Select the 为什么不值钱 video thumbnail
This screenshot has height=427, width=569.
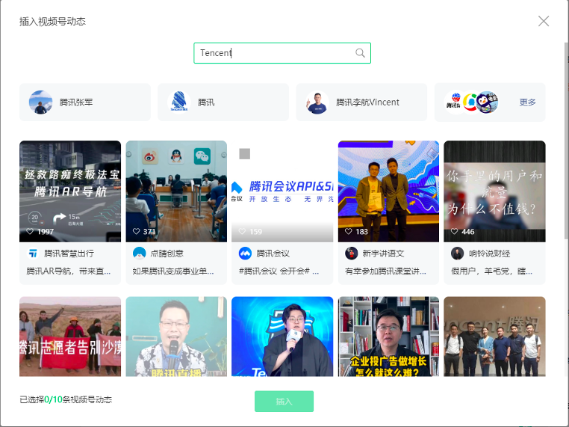494,191
